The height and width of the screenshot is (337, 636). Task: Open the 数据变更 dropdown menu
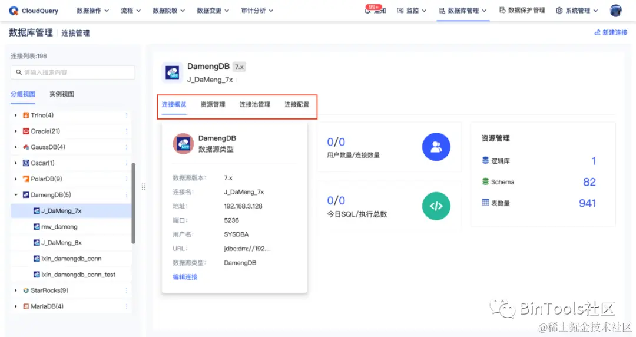coord(213,11)
